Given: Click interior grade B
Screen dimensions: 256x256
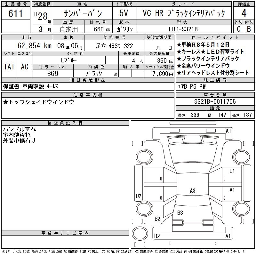Looking at the screenshot, I should 249,29.
